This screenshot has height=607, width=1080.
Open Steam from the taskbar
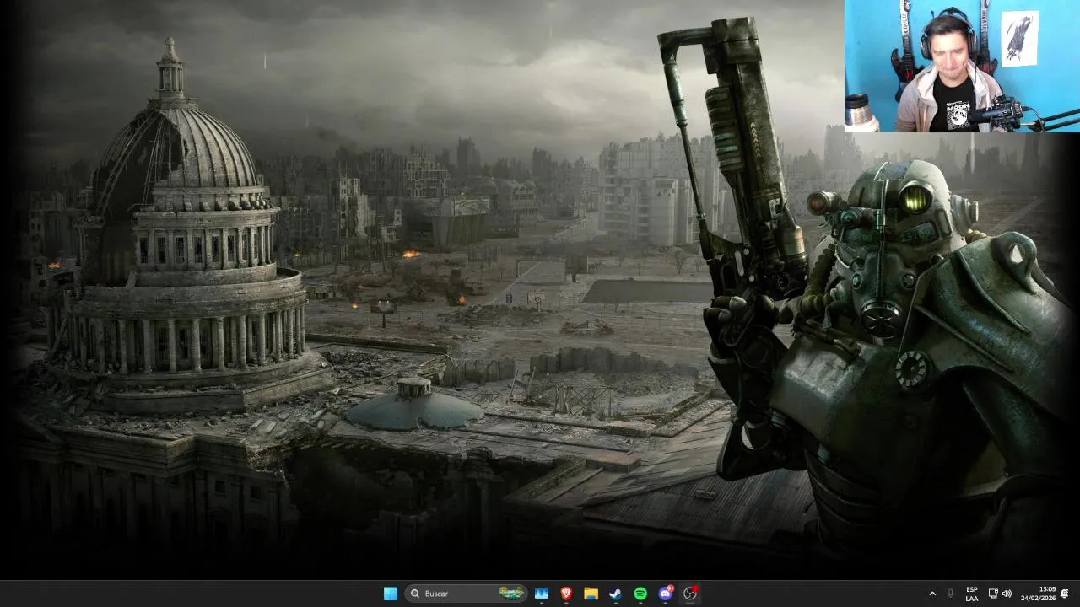tap(615, 594)
